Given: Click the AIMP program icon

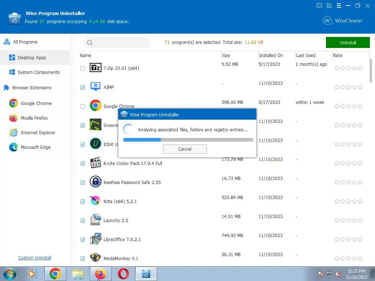Looking at the screenshot, I should [x=96, y=86].
